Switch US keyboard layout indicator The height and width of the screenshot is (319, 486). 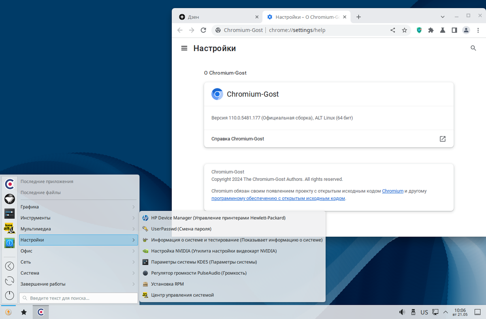point(424,312)
